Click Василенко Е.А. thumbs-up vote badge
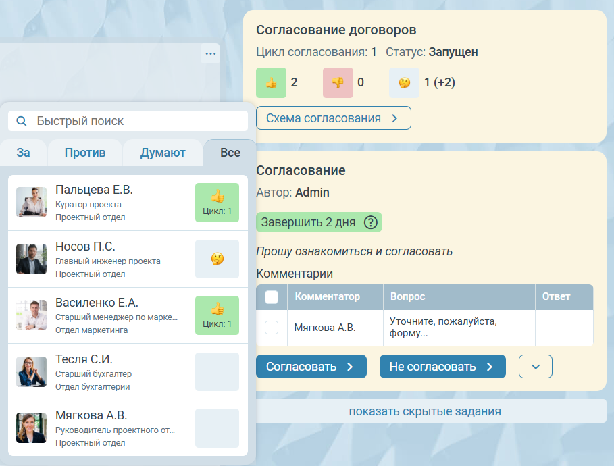Screen dimensions: 614x466 click(x=217, y=315)
